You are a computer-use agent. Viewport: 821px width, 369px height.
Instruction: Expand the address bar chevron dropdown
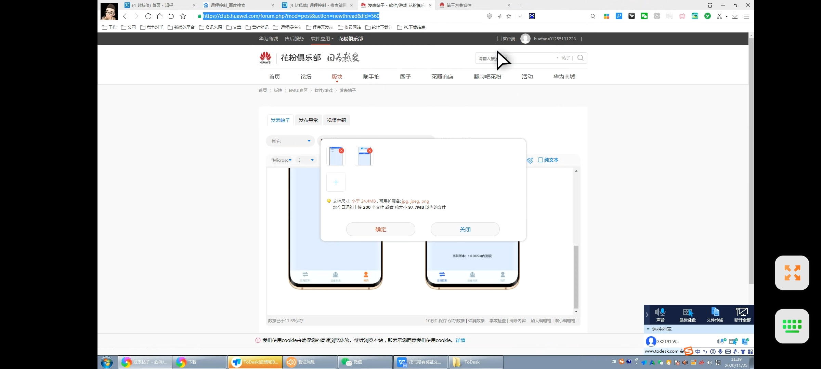click(520, 16)
